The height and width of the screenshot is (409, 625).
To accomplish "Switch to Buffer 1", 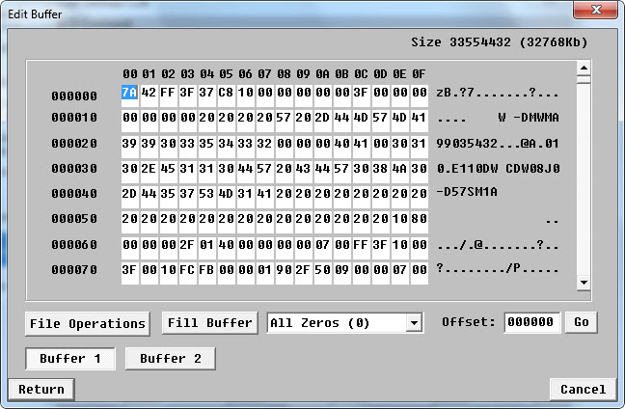I will tap(70, 359).
